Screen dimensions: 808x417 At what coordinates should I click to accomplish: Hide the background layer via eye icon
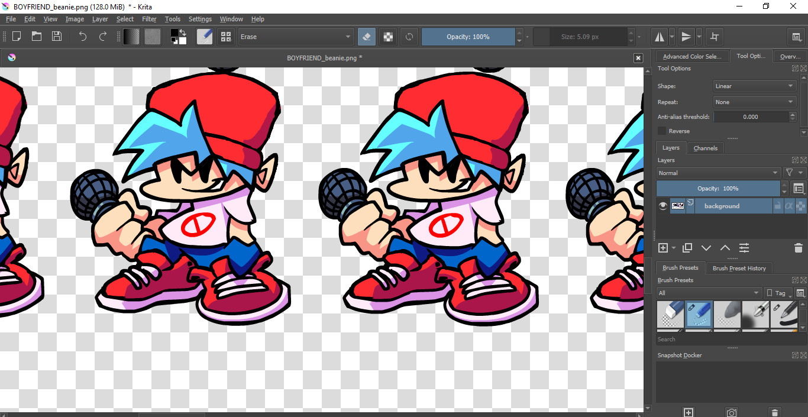coord(662,206)
